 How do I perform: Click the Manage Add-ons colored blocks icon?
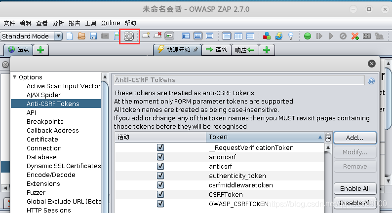[x=267, y=36]
